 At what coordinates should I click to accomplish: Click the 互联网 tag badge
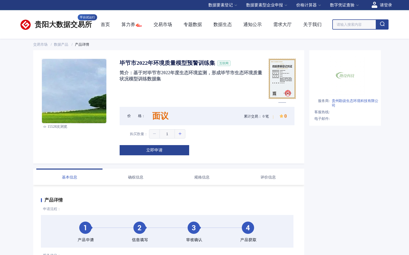pos(224,63)
